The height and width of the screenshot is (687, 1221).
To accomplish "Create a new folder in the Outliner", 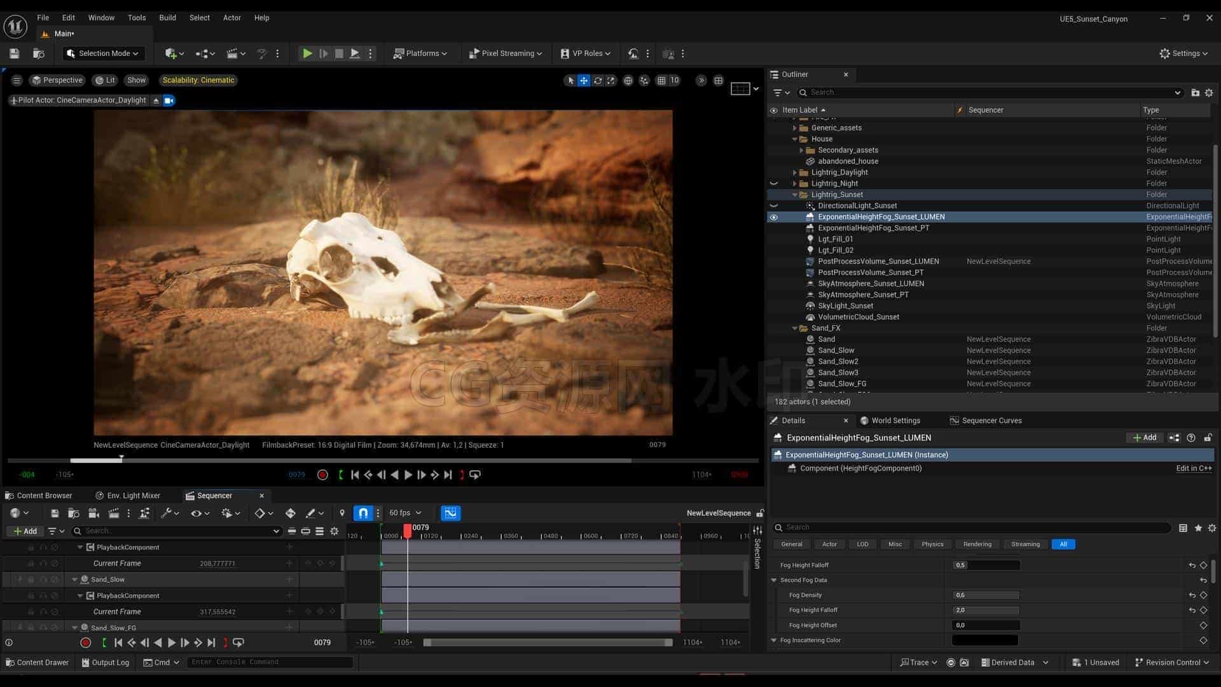I will click(1195, 93).
